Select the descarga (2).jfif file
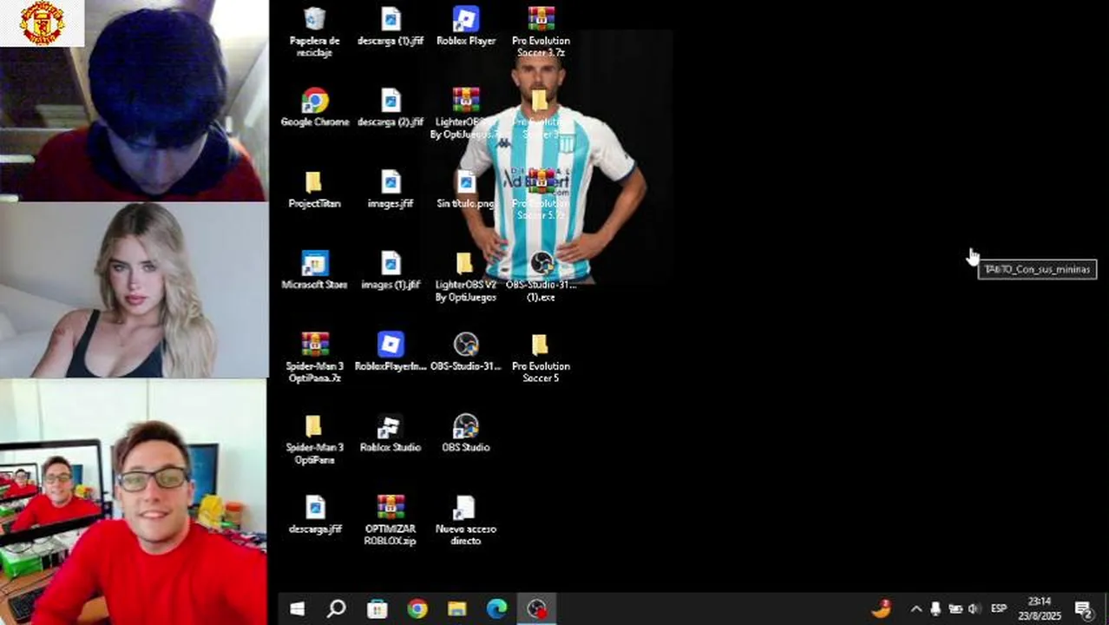 point(390,108)
